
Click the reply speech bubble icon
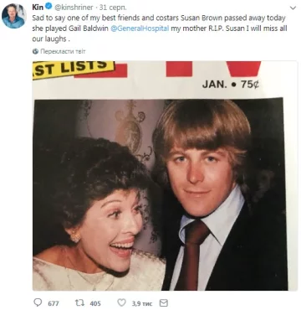(38, 302)
